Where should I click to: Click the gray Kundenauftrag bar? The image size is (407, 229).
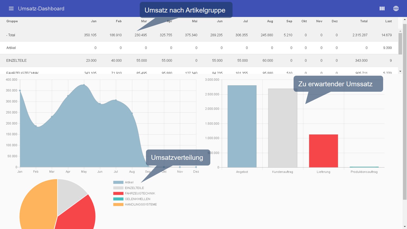click(283, 128)
